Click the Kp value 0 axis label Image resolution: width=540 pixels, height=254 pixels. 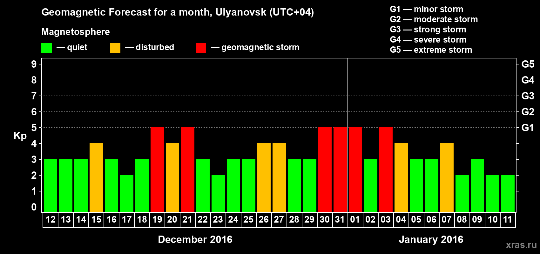tap(34, 207)
